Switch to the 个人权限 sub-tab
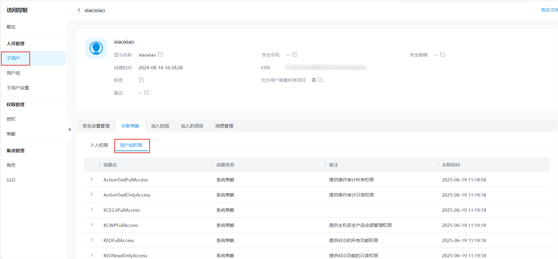Image resolution: width=558 pixels, height=259 pixels. click(99, 145)
